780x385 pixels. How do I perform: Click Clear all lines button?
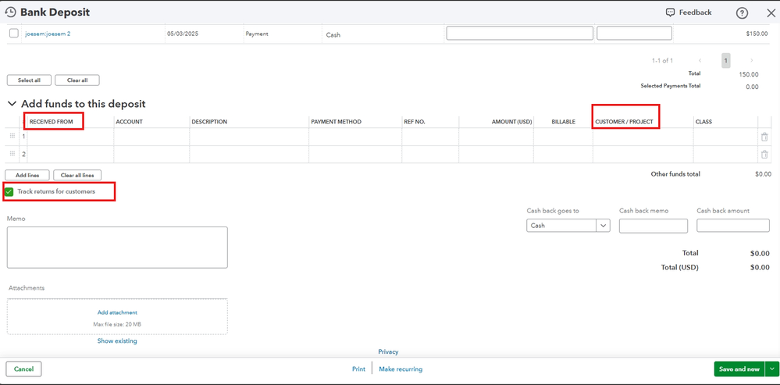click(77, 175)
